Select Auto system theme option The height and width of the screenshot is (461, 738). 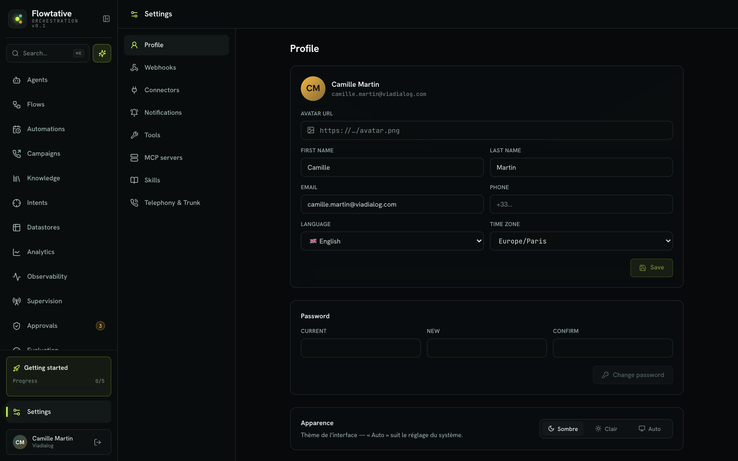click(650, 429)
